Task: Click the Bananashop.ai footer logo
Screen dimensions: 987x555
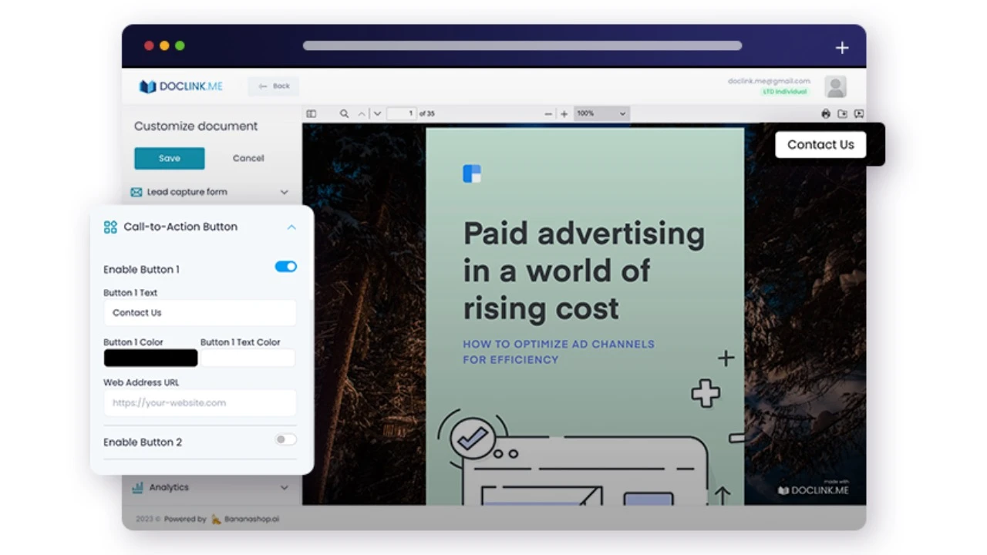Action: point(217,519)
